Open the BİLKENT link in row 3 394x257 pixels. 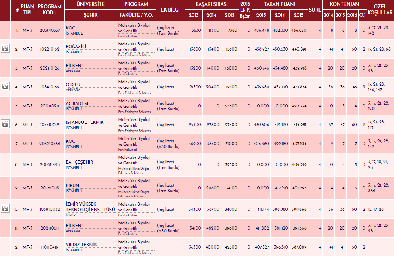point(75,66)
